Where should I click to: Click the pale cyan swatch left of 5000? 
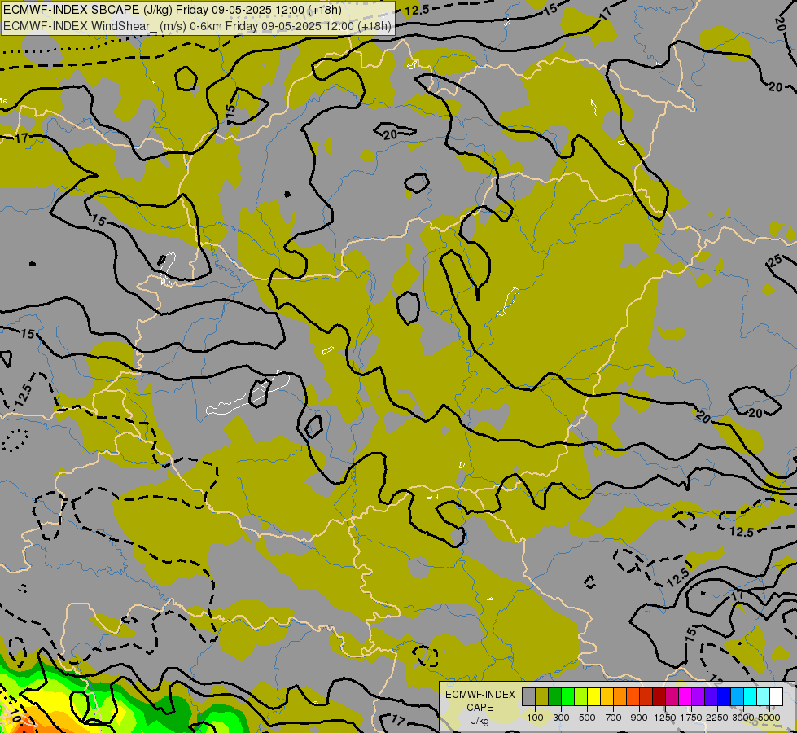click(x=763, y=696)
